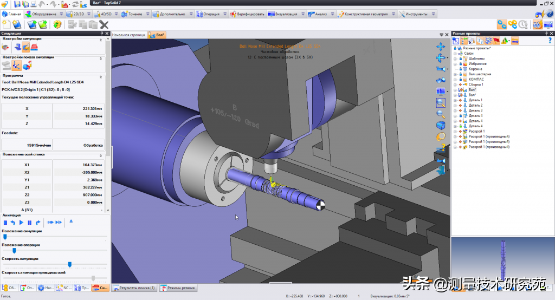Toggle the numbered documents button in project toolbar

(480, 41)
